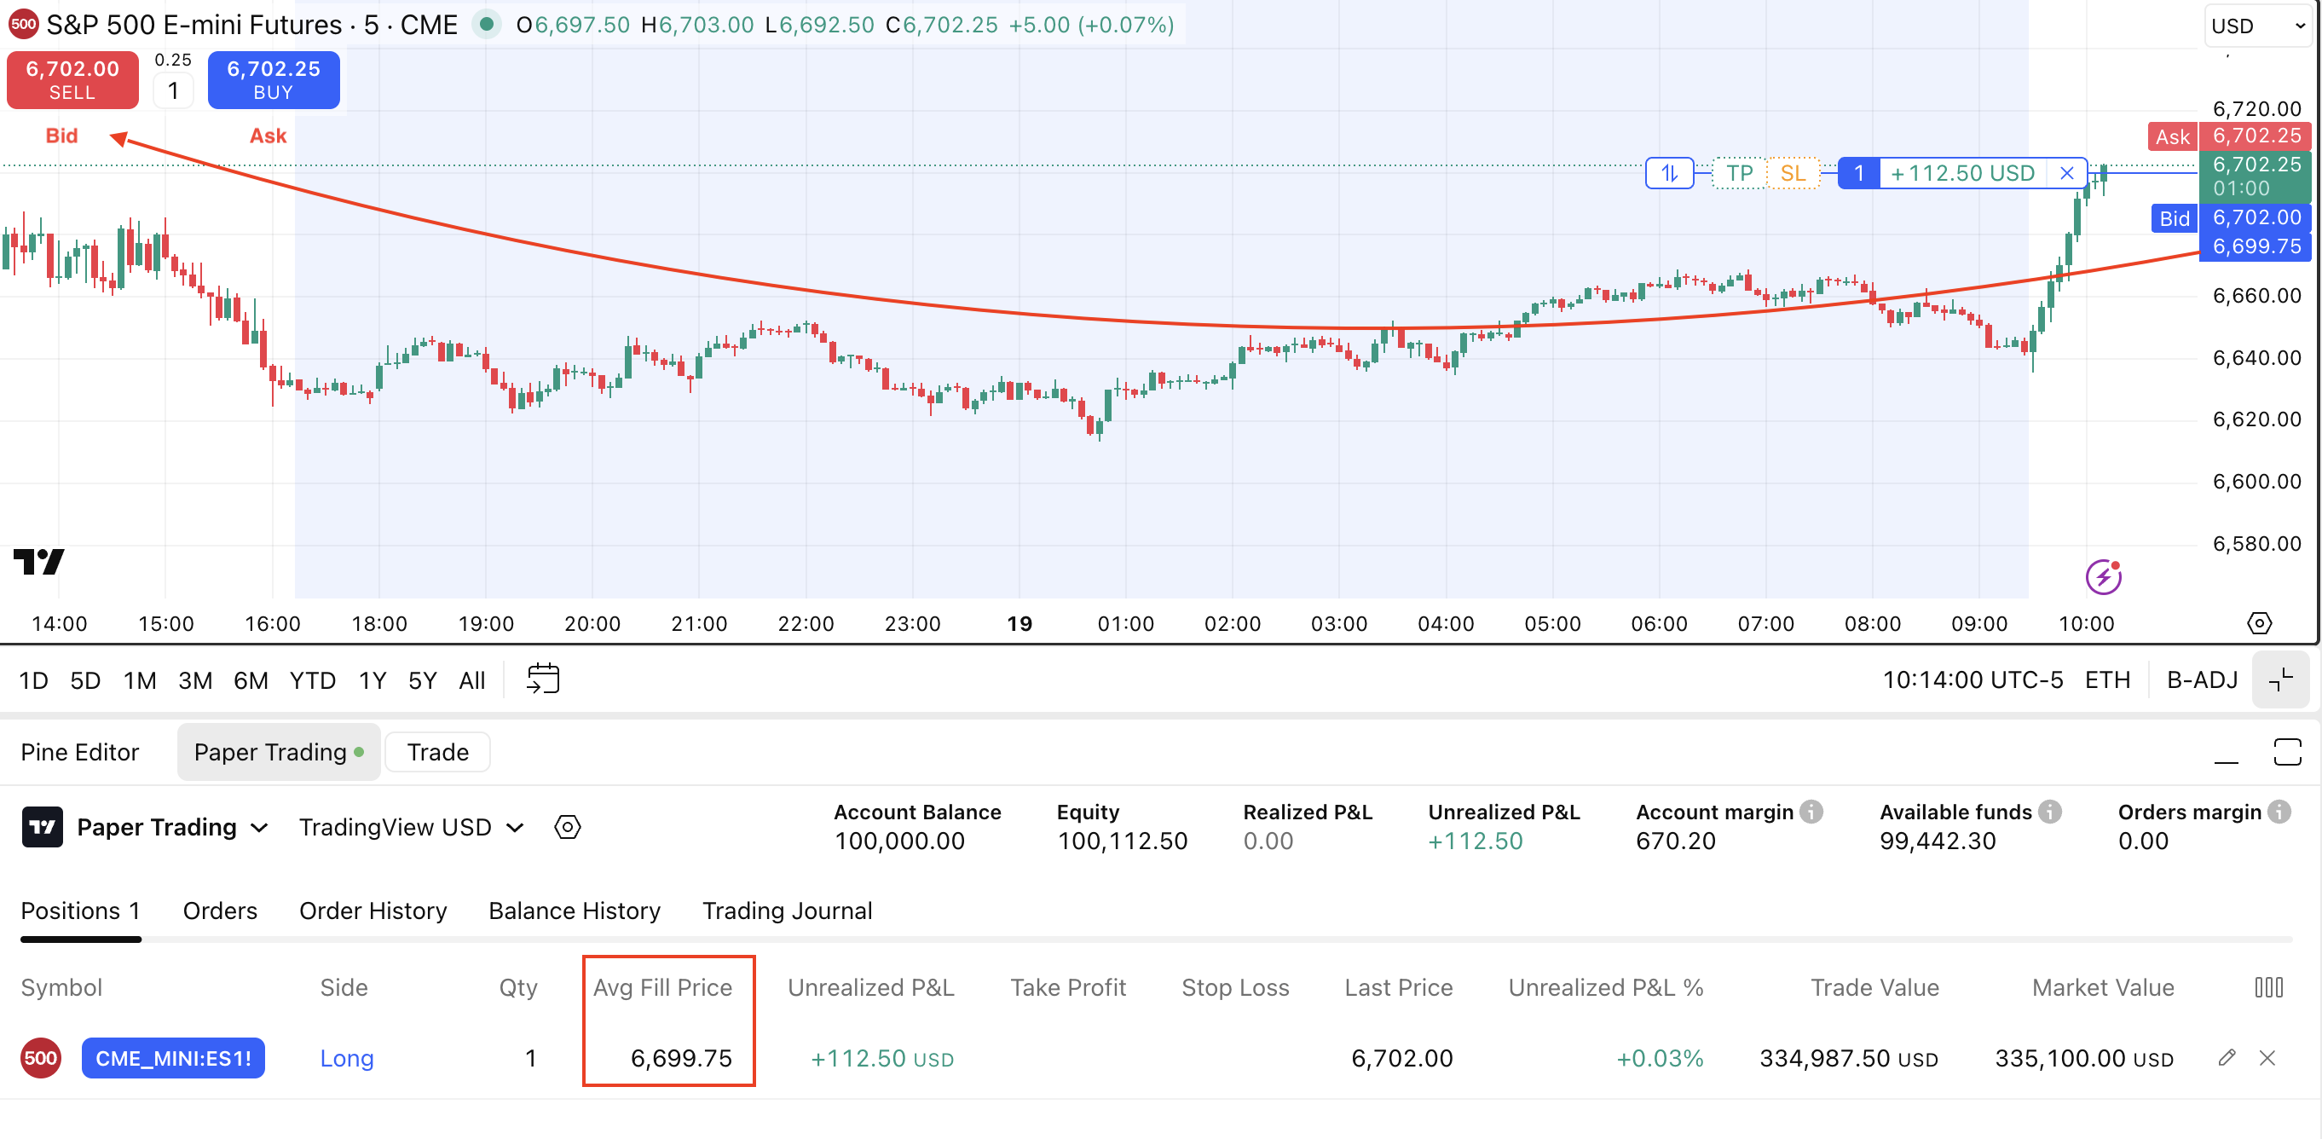2322x1139 pixels.
Task: Click the paper trading account settings icon
Action: click(x=567, y=827)
